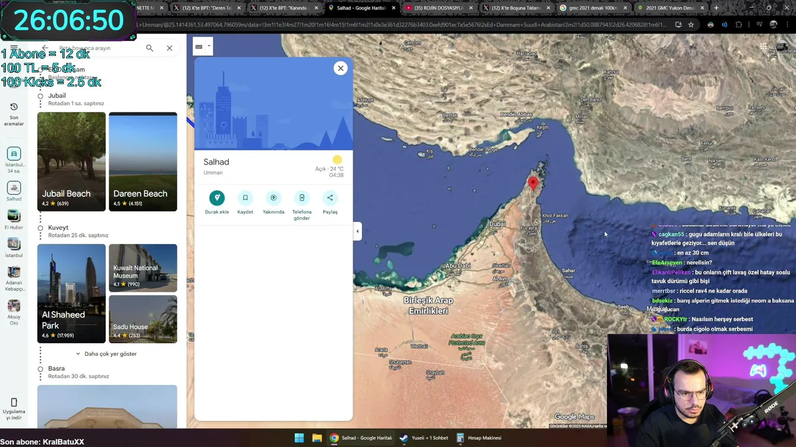Switch to the X'te BPT: "Kanında tab
This screenshot has width=796, height=447.
284,8
